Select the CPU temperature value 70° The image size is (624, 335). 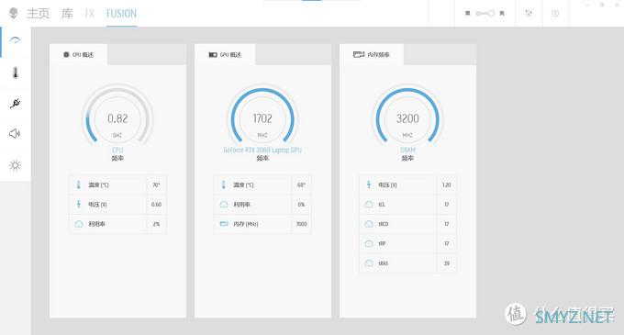point(156,185)
